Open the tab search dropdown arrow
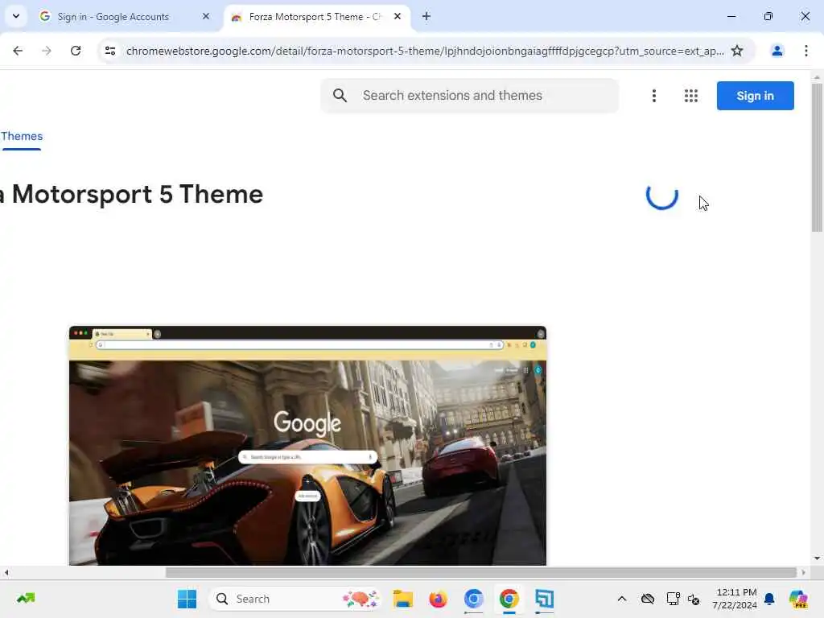 tap(16, 16)
